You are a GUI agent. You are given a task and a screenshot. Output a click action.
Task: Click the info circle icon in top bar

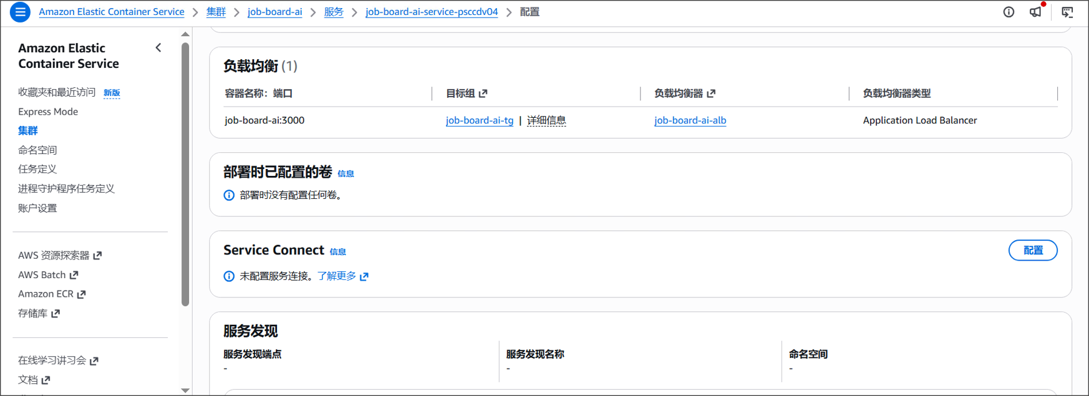pyautogui.click(x=1009, y=12)
